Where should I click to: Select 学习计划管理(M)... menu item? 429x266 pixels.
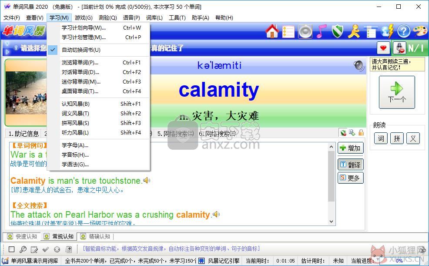(x=98, y=37)
